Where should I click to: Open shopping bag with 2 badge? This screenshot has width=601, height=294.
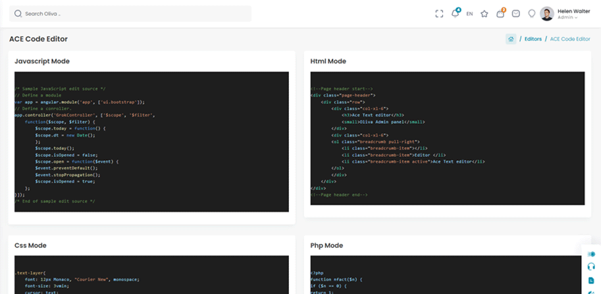pos(500,14)
